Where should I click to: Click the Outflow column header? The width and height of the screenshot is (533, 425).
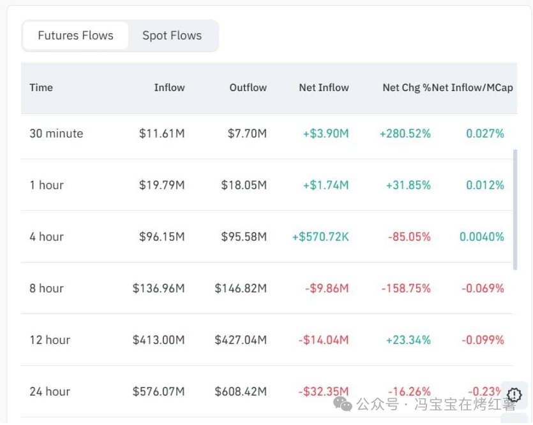(248, 88)
